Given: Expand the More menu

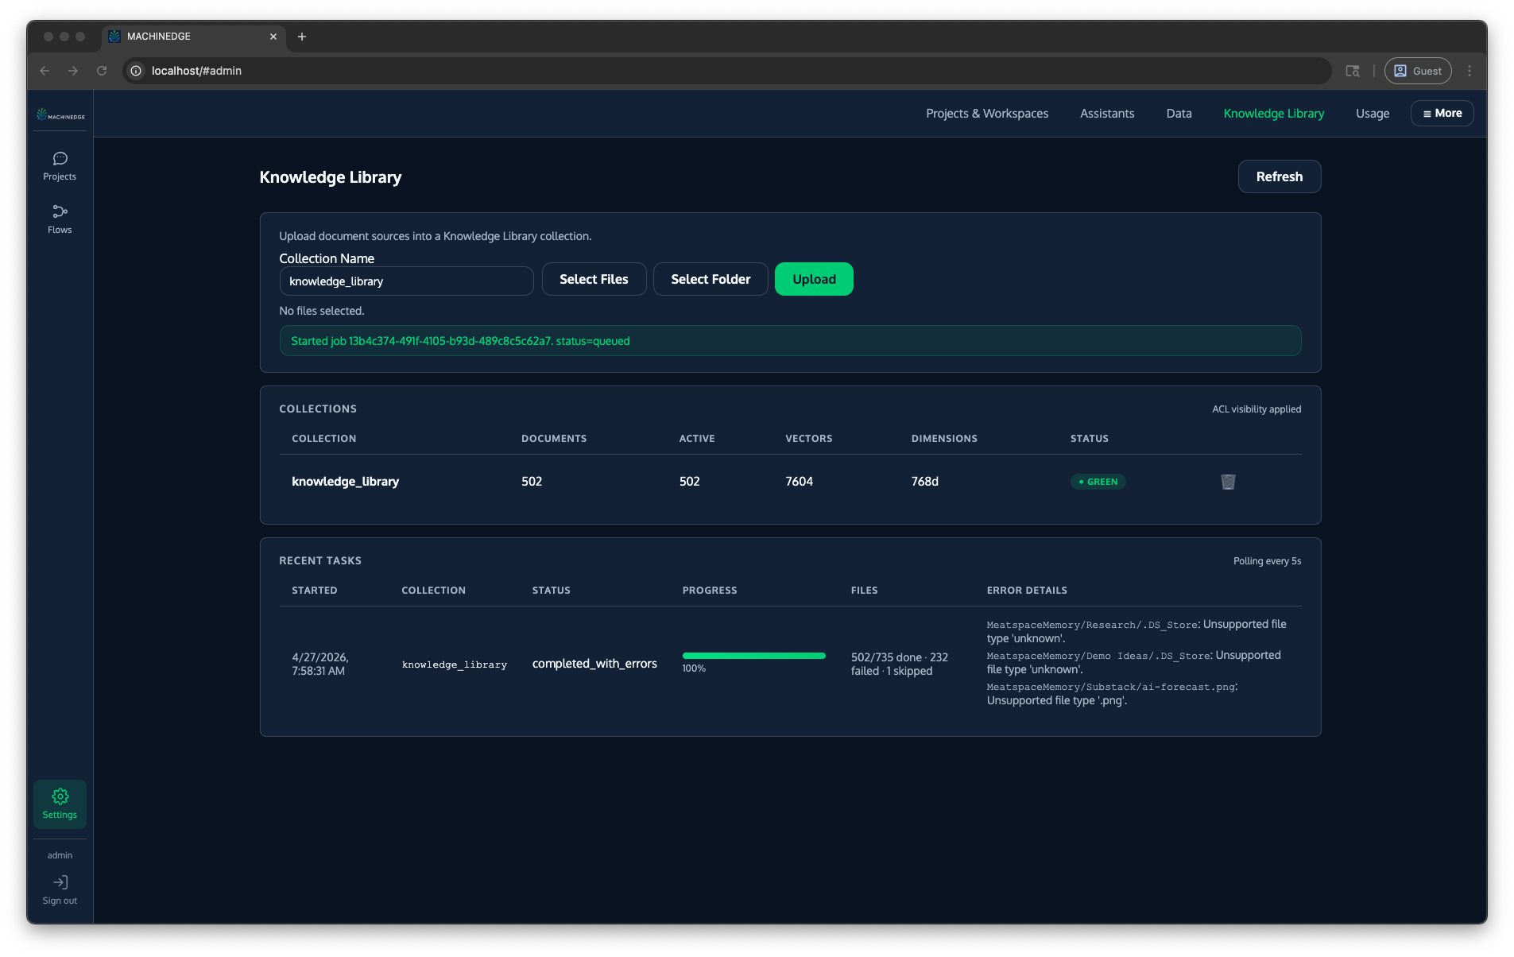Looking at the screenshot, I should click(x=1442, y=113).
